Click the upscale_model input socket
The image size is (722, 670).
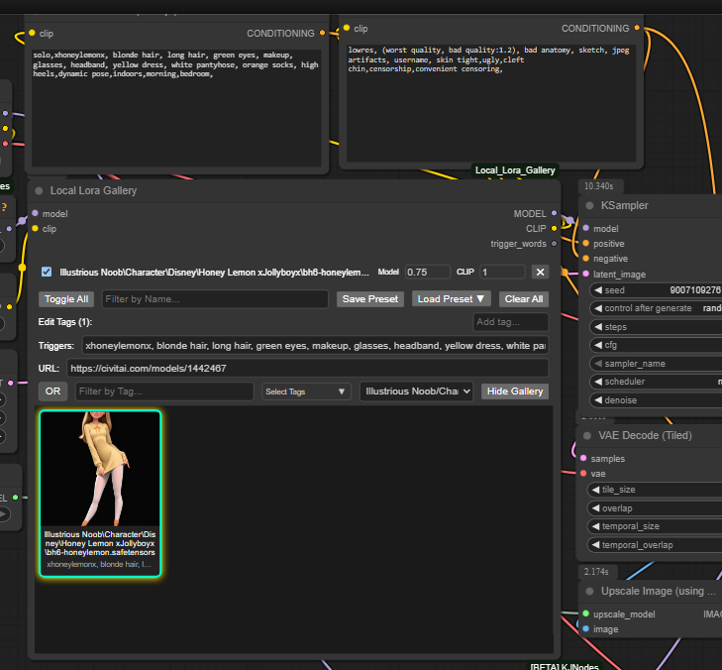tap(585, 614)
